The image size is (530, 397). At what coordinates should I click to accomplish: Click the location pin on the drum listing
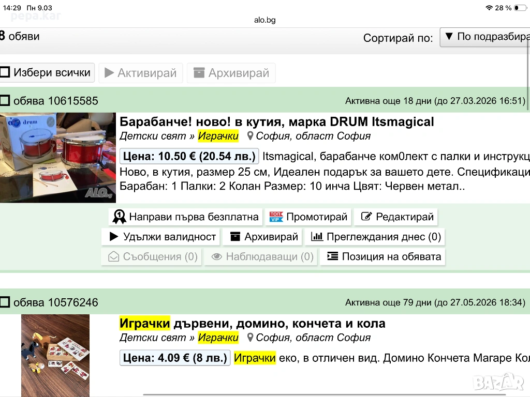coord(250,136)
